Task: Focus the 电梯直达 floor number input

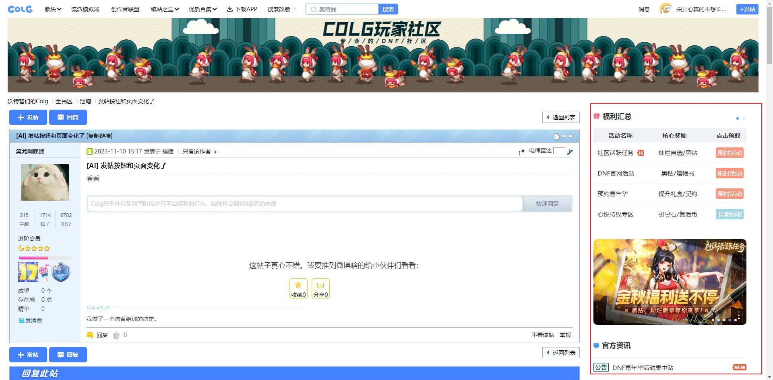Action: click(x=559, y=151)
